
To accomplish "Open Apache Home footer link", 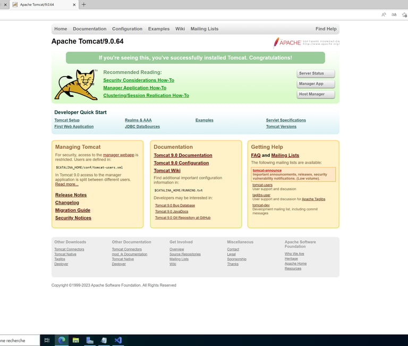I will [x=295, y=264].
